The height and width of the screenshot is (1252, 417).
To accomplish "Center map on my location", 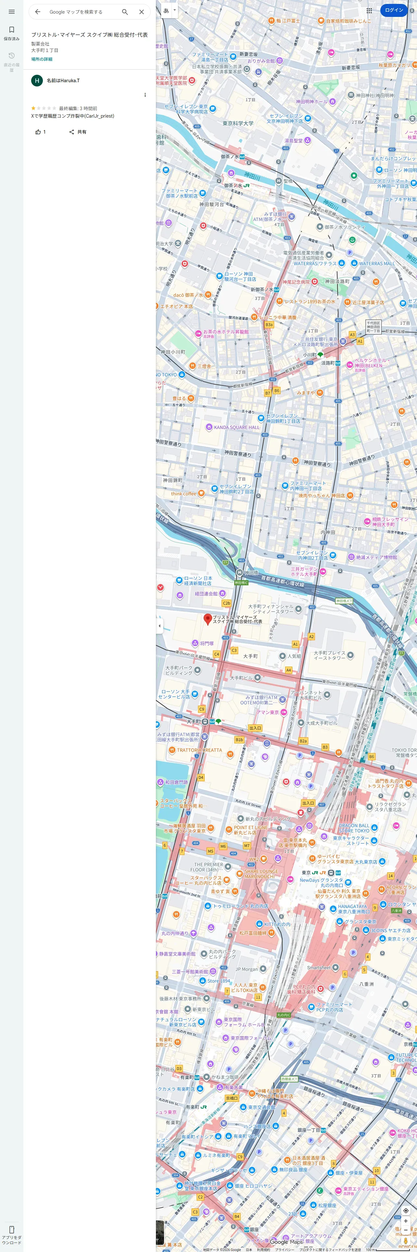I will click(x=406, y=1211).
